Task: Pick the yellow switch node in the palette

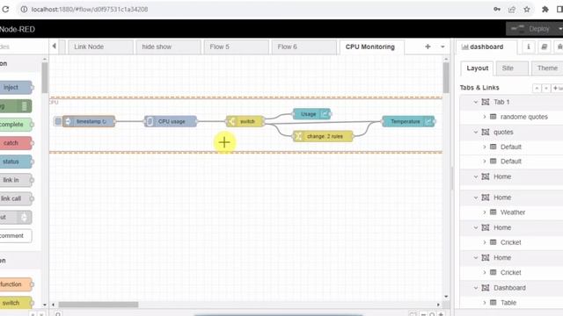Action: click(16, 303)
